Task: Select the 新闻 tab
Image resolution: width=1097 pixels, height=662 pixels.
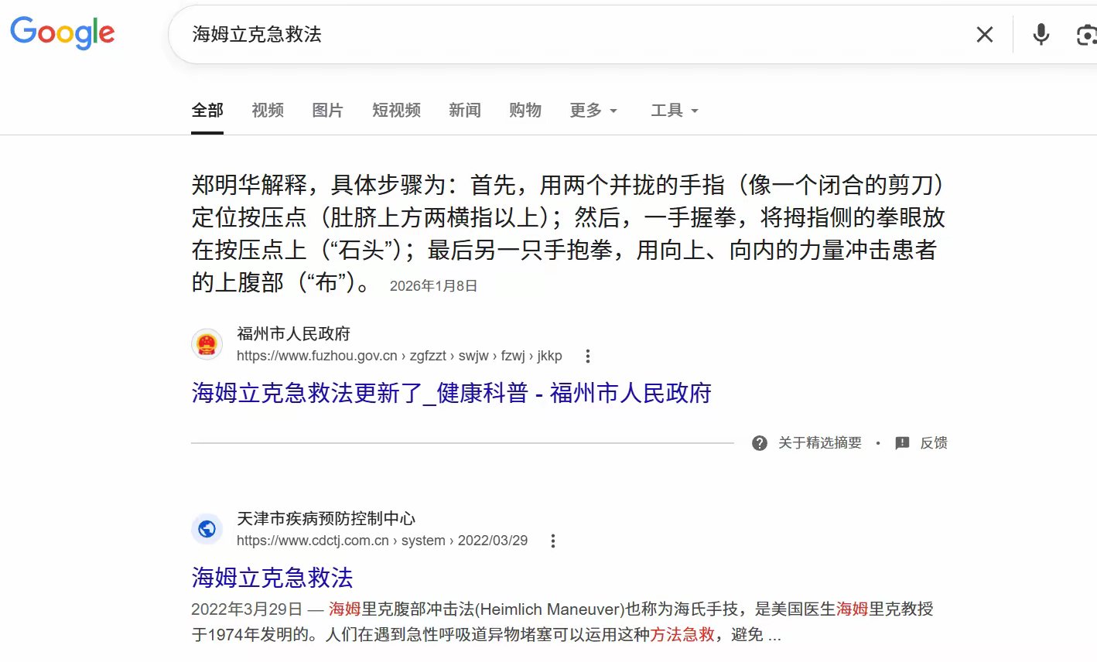Action: point(465,111)
